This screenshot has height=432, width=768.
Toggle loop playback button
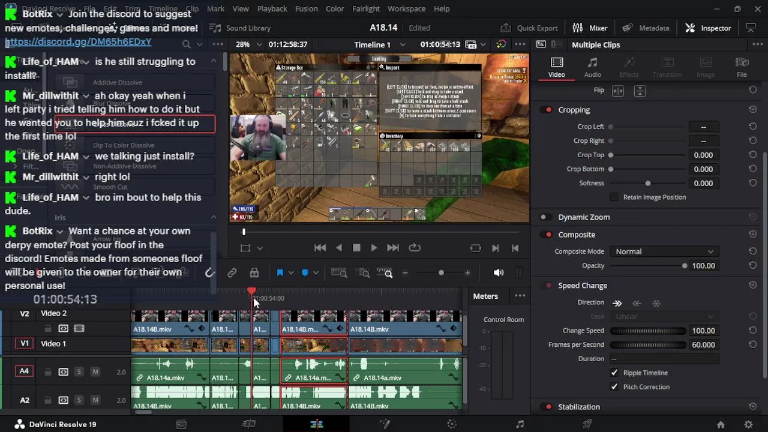[x=415, y=248]
